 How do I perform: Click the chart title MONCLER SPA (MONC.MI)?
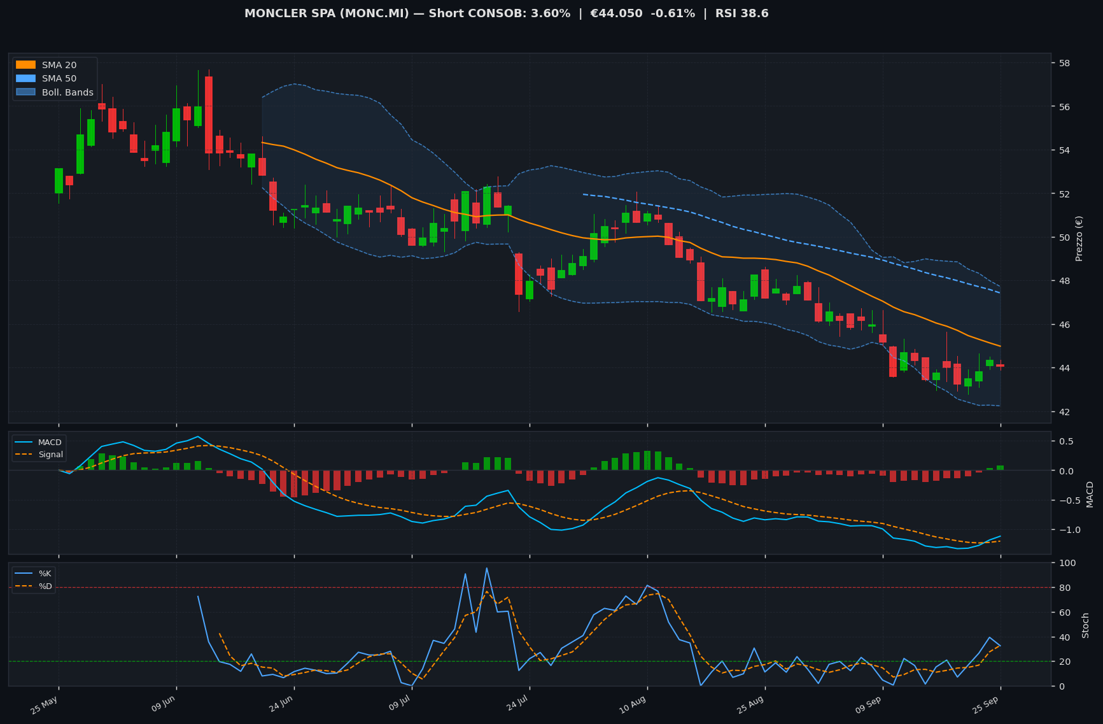pos(327,13)
